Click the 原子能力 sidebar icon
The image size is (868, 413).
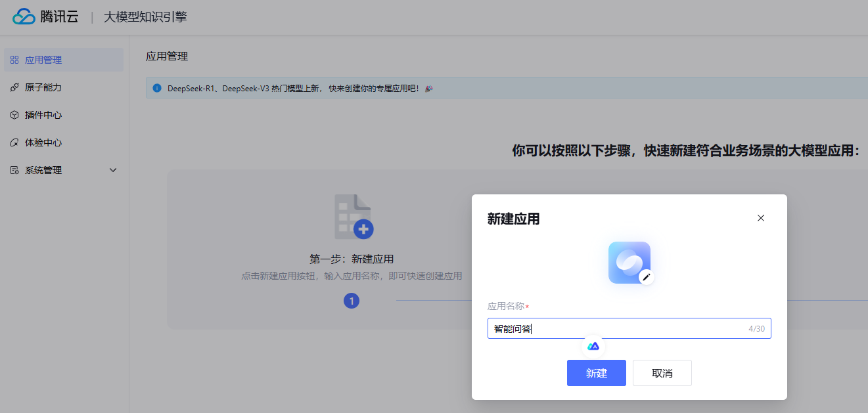[x=14, y=87]
